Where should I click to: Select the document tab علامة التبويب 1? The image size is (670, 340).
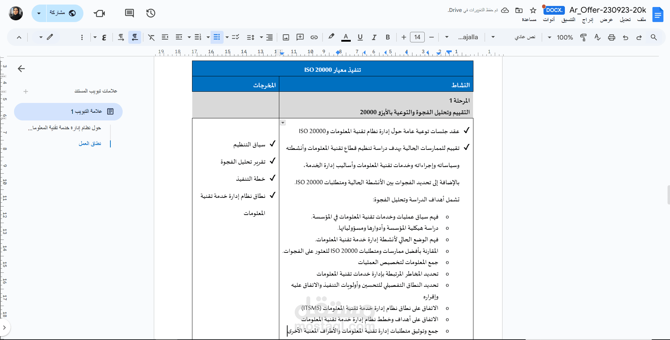click(x=68, y=111)
